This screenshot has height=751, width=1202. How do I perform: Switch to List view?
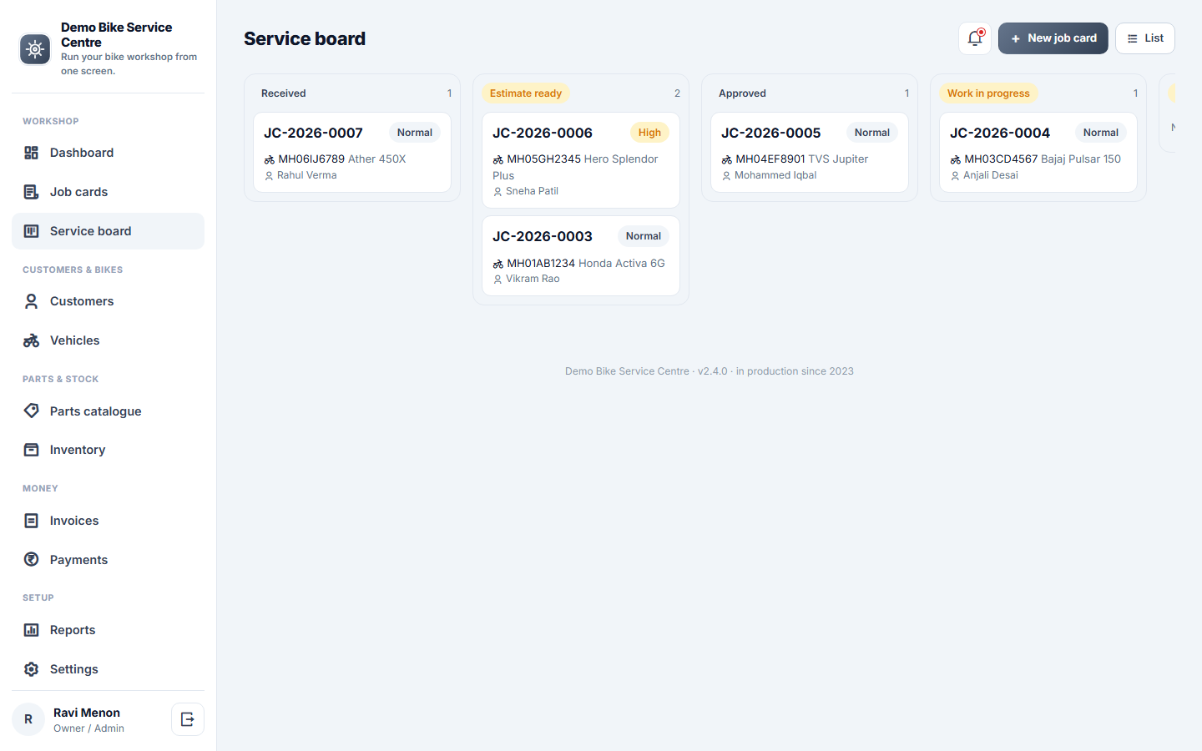click(1145, 38)
